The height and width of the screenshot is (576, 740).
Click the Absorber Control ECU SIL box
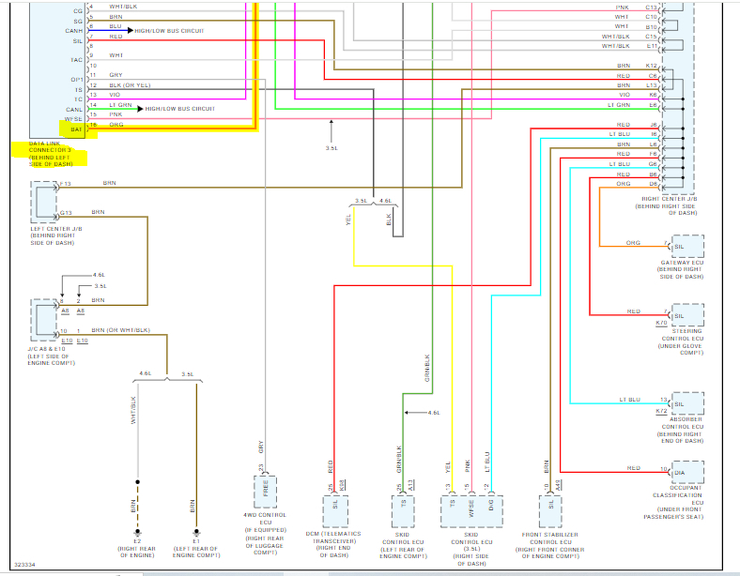(x=687, y=403)
